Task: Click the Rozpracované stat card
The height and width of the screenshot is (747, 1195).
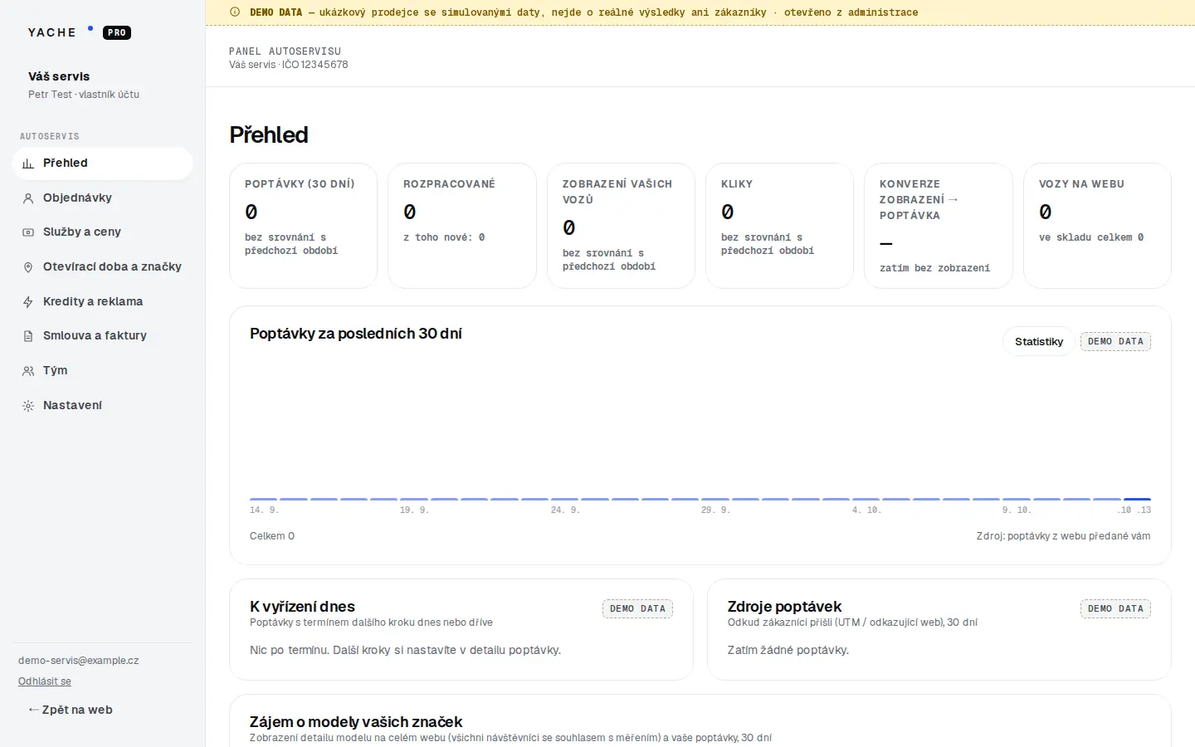Action: coord(462,226)
